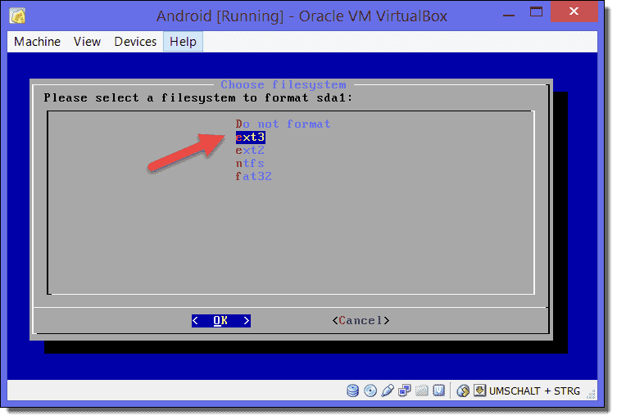Minimize the VirtualBox window

pyautogui.click(x=509, y=15)
